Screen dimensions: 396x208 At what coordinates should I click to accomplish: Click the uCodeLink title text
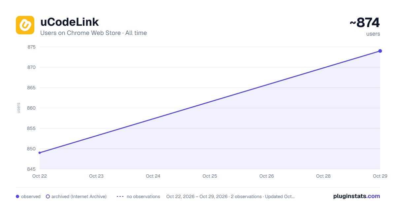(69, 22)
